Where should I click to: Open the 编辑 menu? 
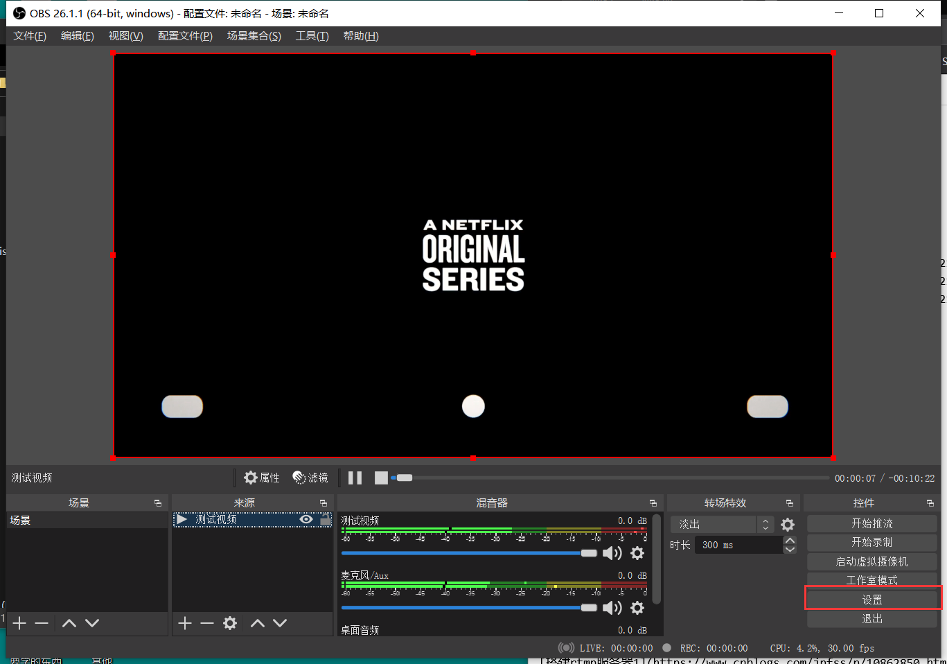(x=78, y=36)
